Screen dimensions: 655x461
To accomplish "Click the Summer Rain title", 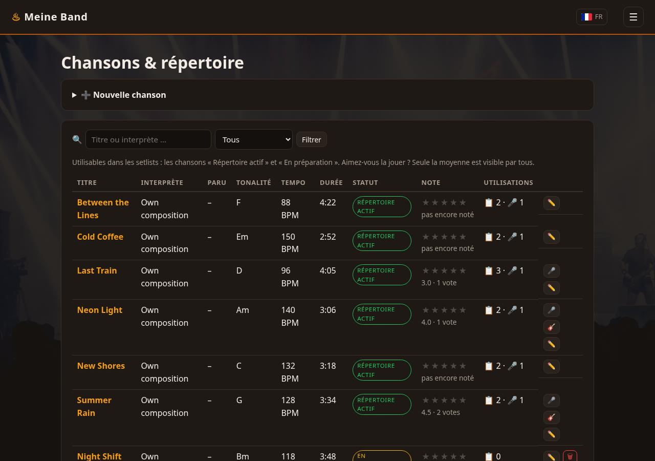I will click(94, 407).
